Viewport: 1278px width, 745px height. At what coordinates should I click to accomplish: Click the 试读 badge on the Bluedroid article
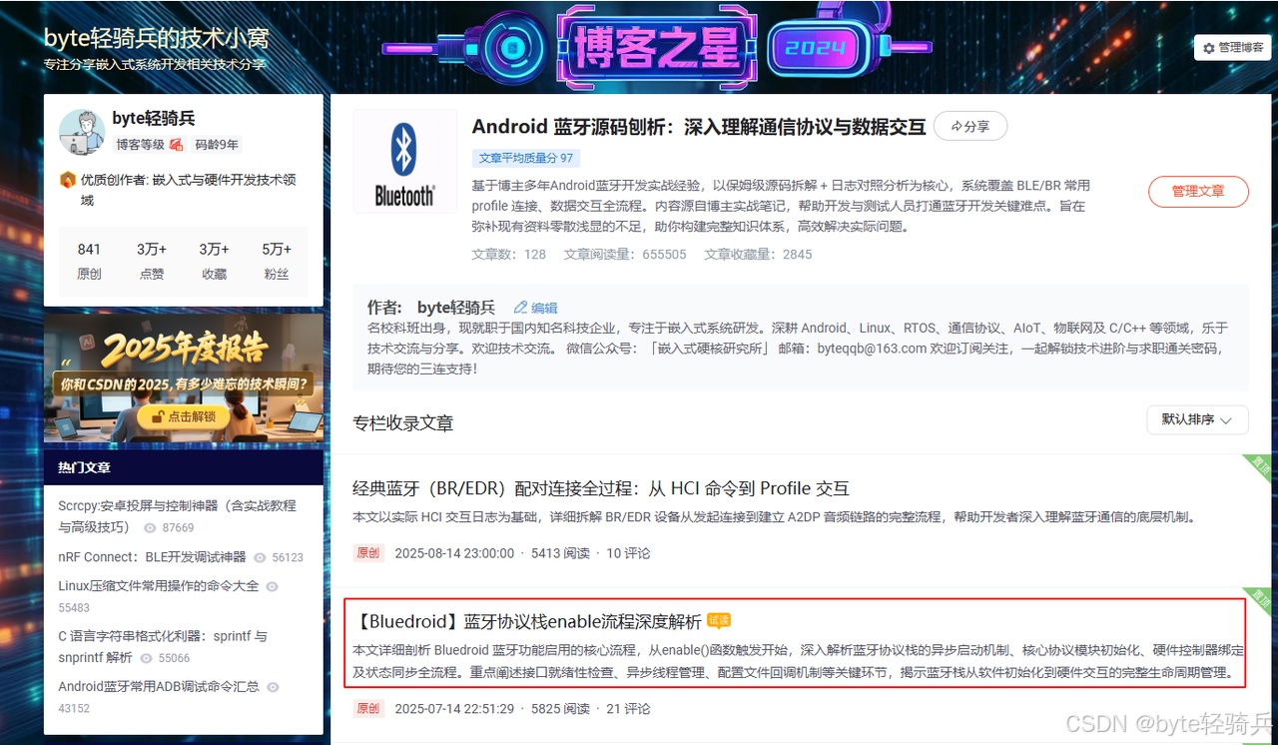719,620
